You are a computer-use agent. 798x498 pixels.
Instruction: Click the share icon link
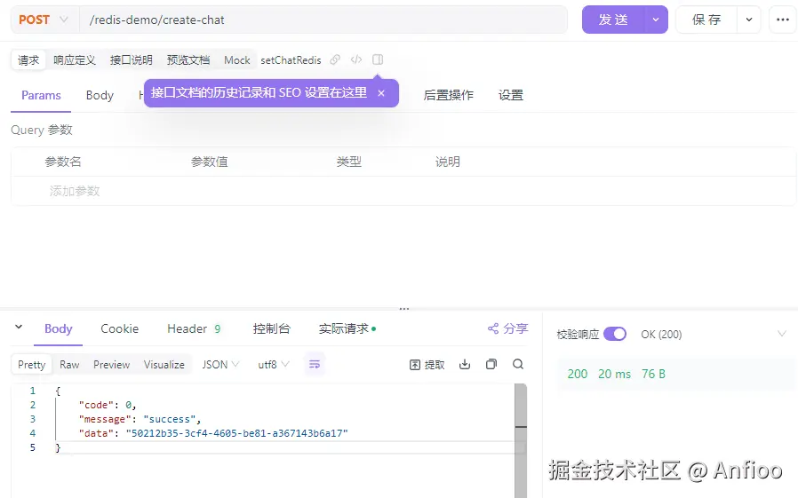coord(508,328)
